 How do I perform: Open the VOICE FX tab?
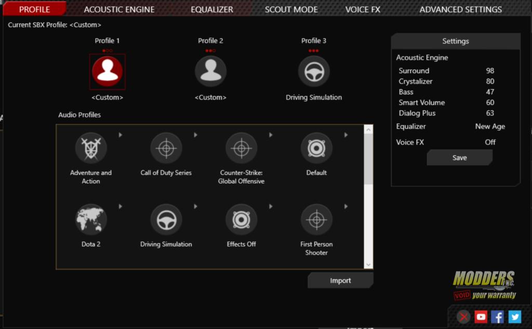(x=363, y=9)
